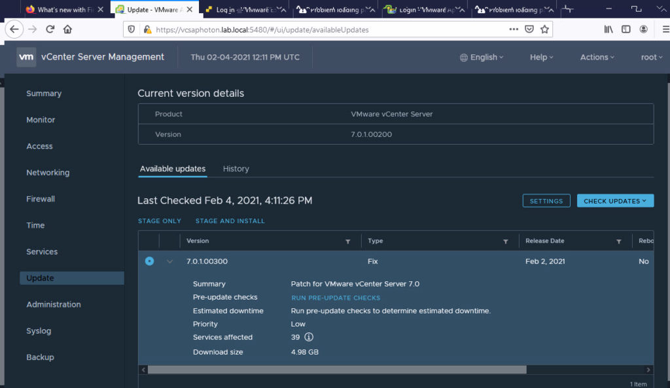This screenshot has height=388, width=670.
Task: Open the Networking page from the sidebar
Action: [x=47, y=172]
